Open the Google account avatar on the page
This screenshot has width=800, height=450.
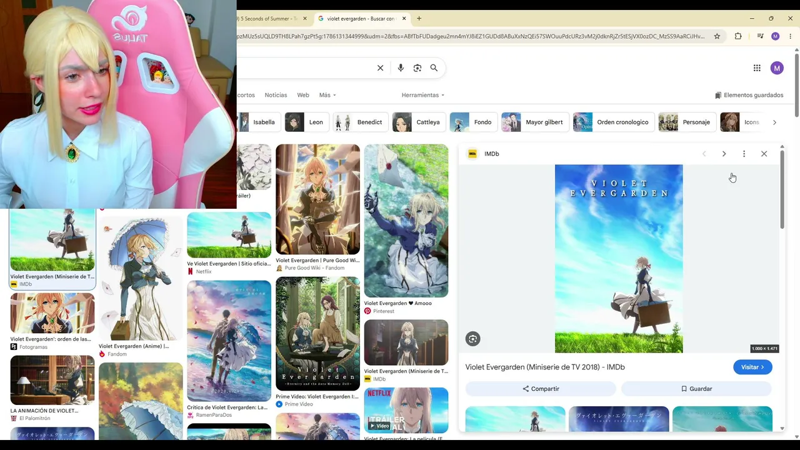(x=777, y=68)
